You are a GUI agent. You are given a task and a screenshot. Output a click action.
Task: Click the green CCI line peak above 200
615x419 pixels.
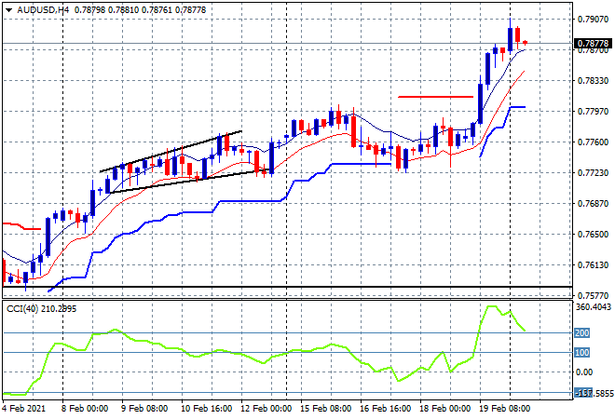pos(491,307)
